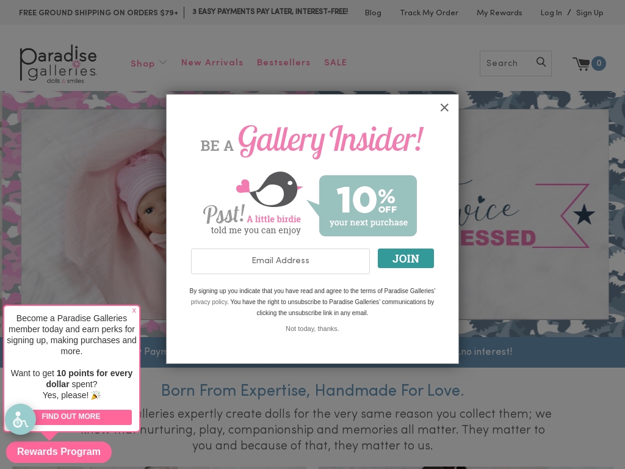Viewport: 625px width, 469px height.
Task: Open the New Arrivals menu
Action: (212, 63)
